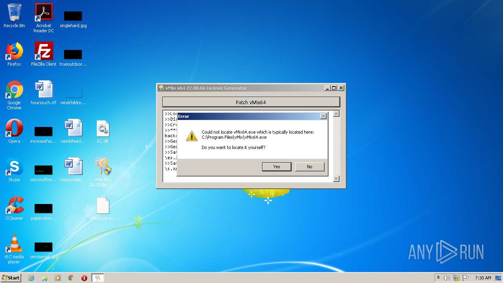
Task: Close the License Generator window
Action: tap(341, 88)
